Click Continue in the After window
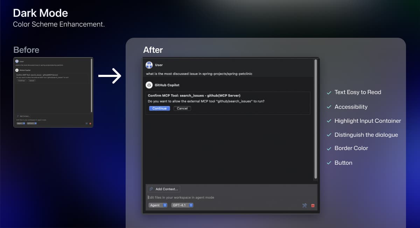This screenshot has height=228, width=420. point(159,108)
